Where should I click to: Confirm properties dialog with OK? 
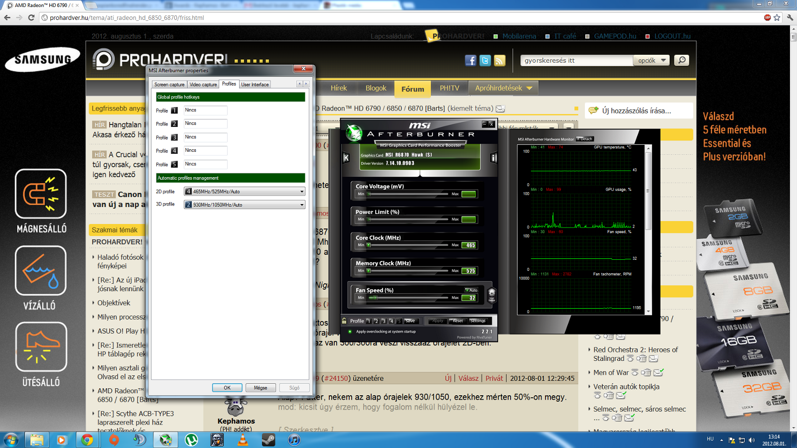(x=227, y=388)
